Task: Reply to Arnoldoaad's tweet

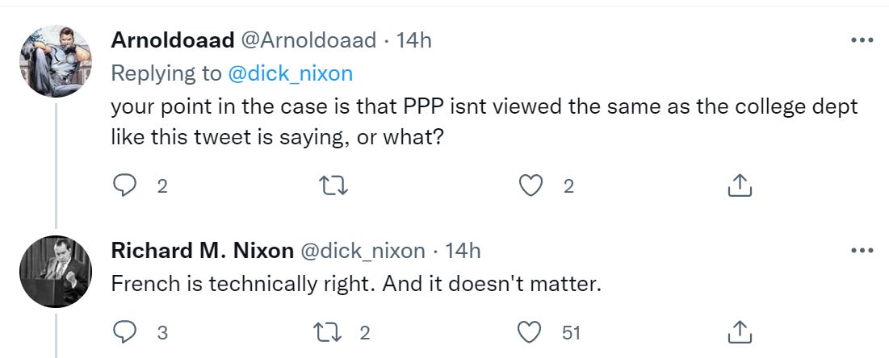Action: (x=124, y=185)
